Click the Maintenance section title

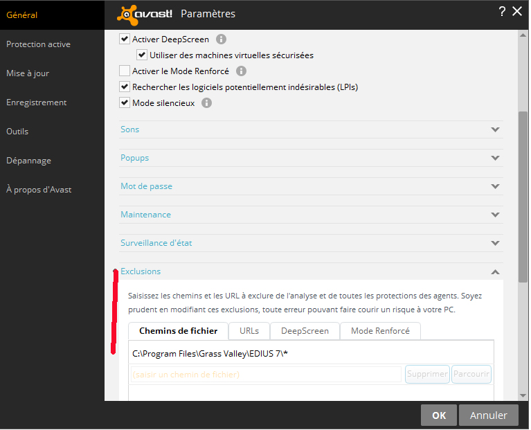[x=146, y=215]
